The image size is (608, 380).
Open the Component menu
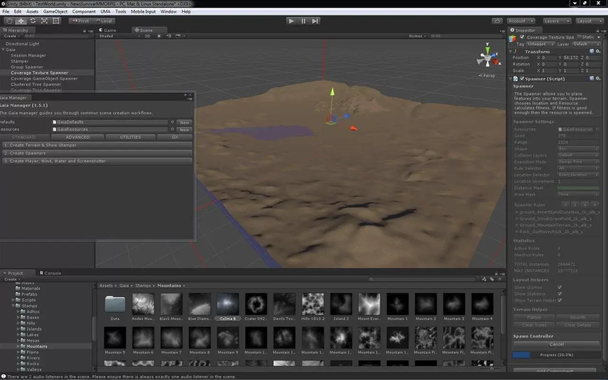(x=84, y=11)
